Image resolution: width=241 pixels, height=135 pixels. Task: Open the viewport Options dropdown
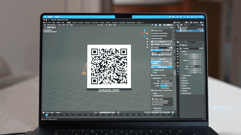click(x=172, y=27)
